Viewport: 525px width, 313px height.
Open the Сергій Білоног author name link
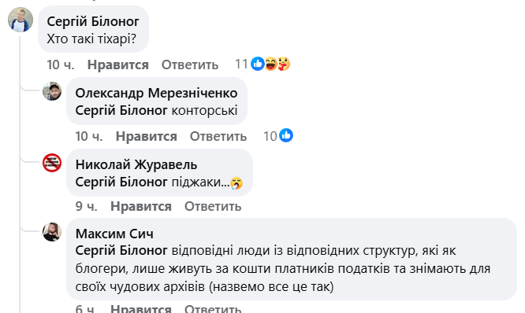coord(93,22)
